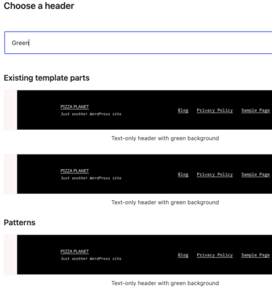Click the caption under the second existing template part
Image resolution: width=272 pixels, height=287 pixels.
click(x=165, y=202)
